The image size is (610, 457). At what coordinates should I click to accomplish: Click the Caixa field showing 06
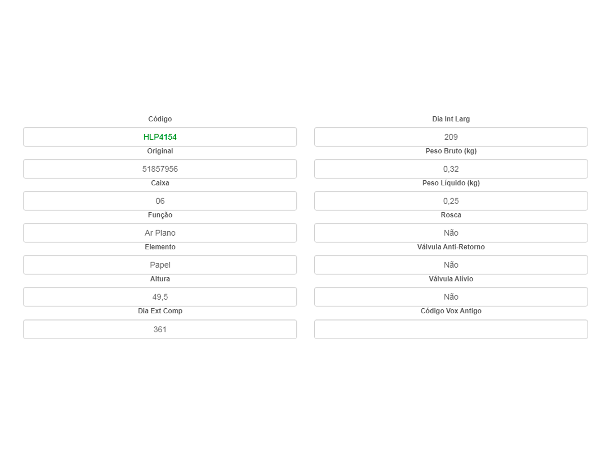160,201
